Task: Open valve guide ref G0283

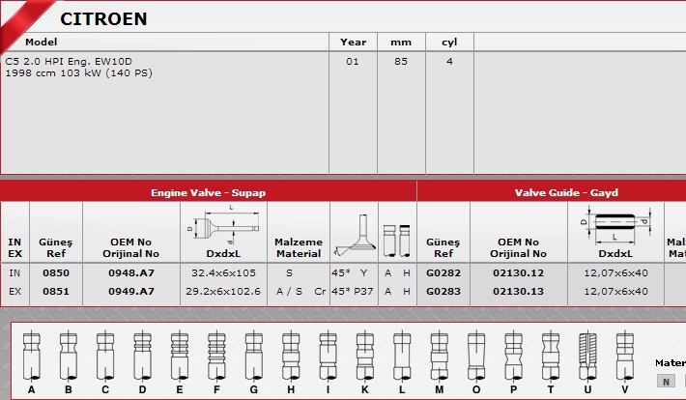Action: tap(443, 291)
